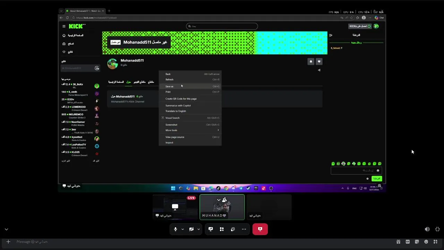This screenshot has width=444, height=250.
Task: Click the Windows Start button in taskbar
Action: [x=173, y=188]
